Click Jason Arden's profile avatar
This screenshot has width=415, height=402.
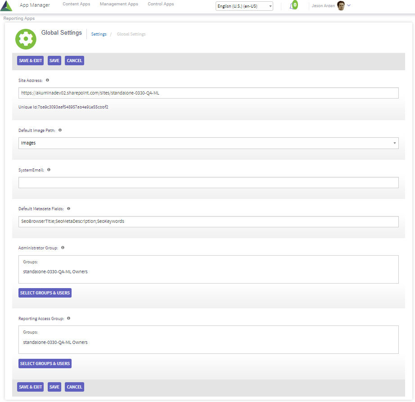click(x=341, y=6)
